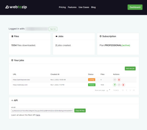Click the Created At column header
The width and height of the screenshot is (147, 130).
click(55, 74)
